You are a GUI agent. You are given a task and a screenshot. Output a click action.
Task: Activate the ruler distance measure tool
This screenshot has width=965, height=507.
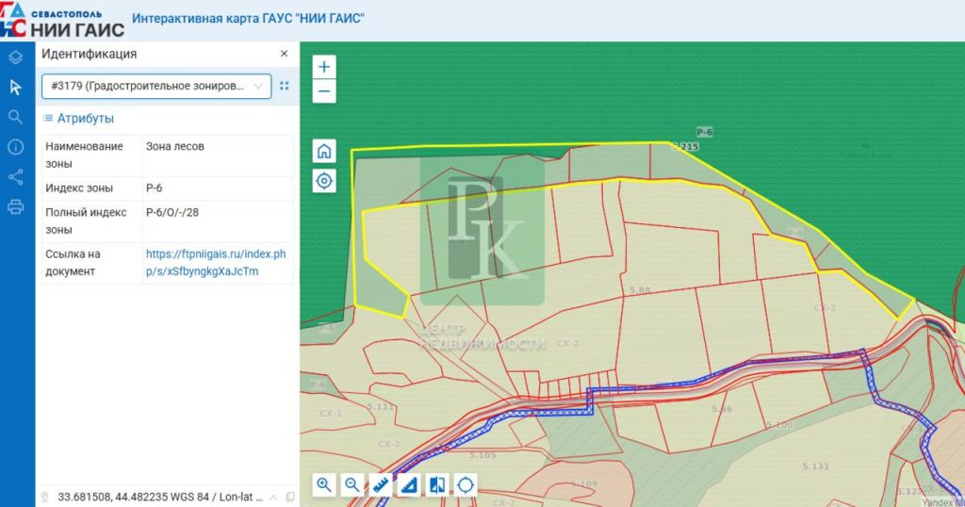tap(381, 485)
